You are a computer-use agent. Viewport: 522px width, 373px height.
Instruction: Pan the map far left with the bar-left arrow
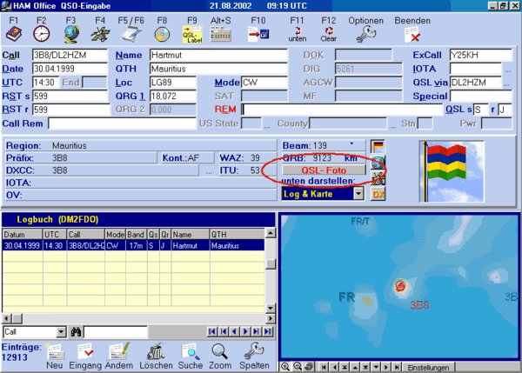pos(323,367)
